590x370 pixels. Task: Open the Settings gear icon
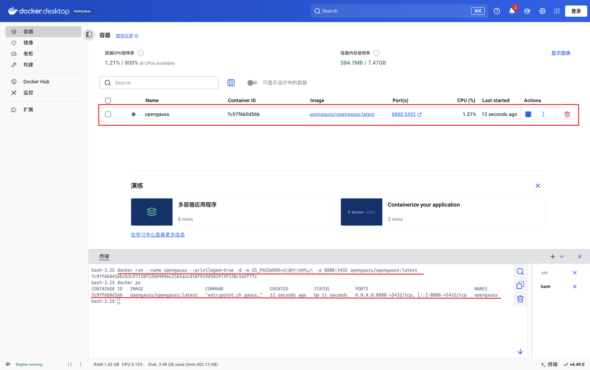(x=543, y=11)
